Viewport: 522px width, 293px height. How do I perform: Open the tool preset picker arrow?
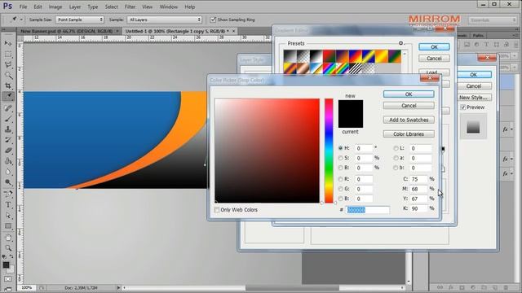[21, 20]
